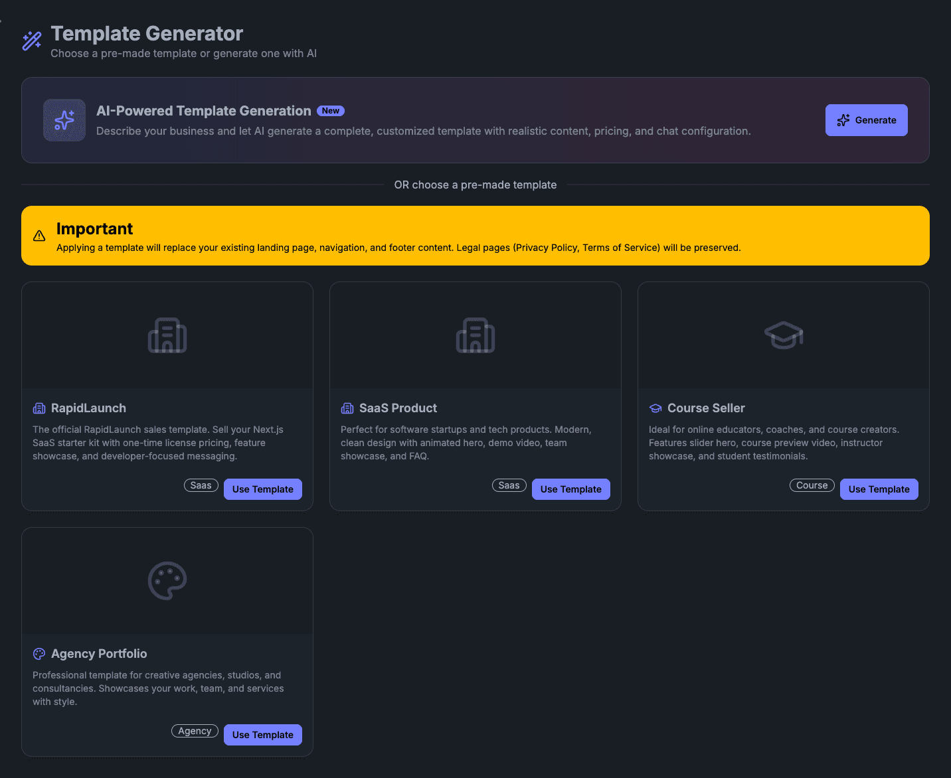The width and height of the screenshot is (951, 778).
Task: Click the New badge next to AI-Powered heading
Action: click(330, 110)
